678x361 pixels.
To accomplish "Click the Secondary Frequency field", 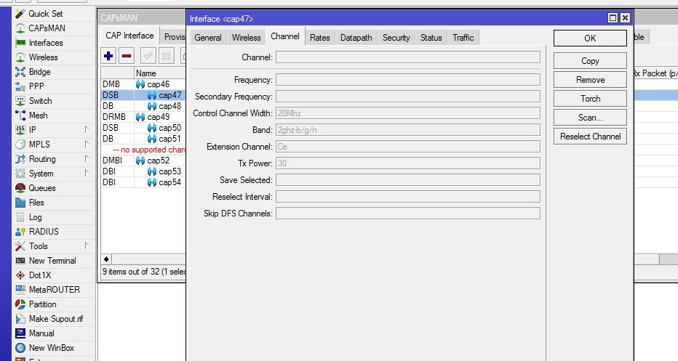I will tap(408, 97).
